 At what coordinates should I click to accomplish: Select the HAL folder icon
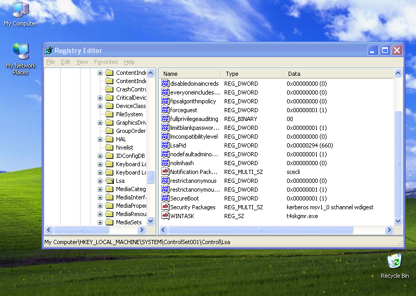(x=110, y=139)
